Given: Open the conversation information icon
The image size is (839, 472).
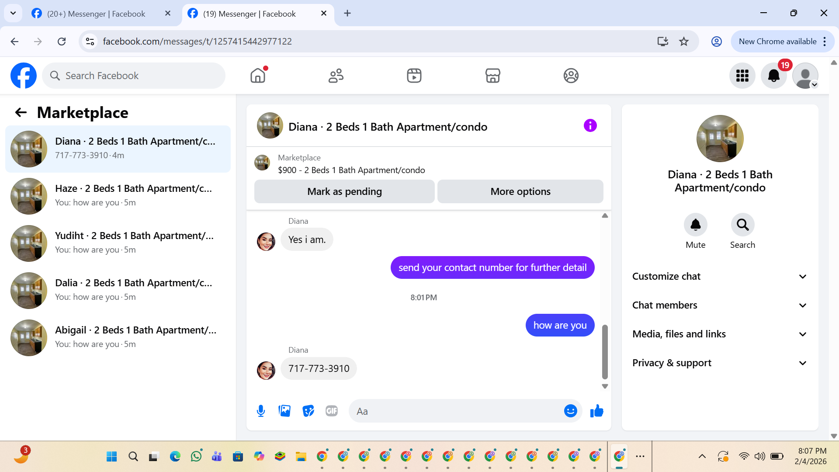Looking at the screenshot, I should 590,126.
